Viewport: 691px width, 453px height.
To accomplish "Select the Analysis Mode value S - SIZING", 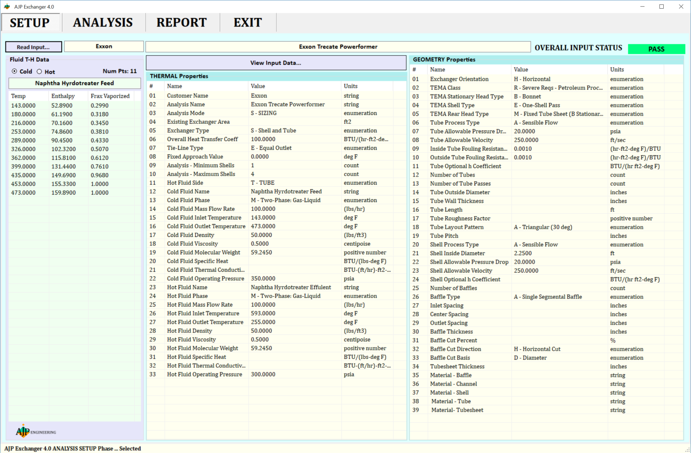I will [x=264, y=113].
